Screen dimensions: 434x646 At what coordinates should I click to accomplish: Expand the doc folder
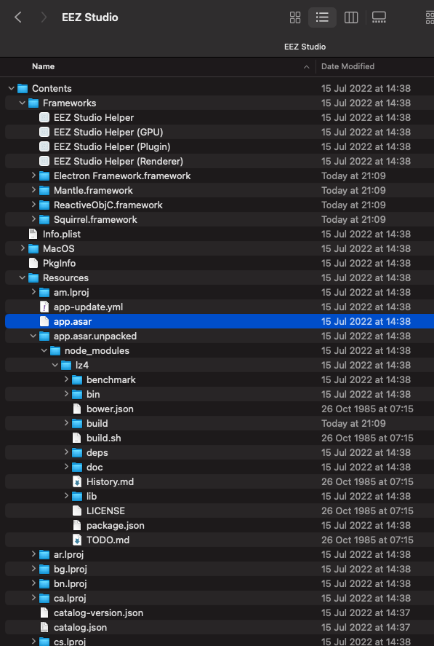[x=66, y=467]
